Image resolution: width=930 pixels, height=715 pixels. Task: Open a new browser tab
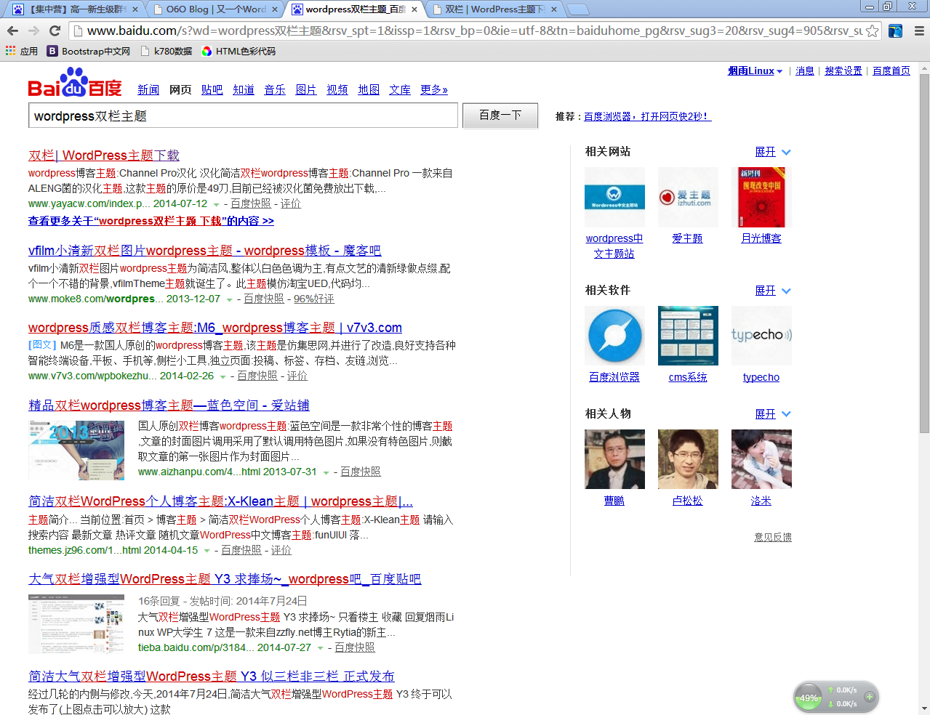tap(577, 9)
